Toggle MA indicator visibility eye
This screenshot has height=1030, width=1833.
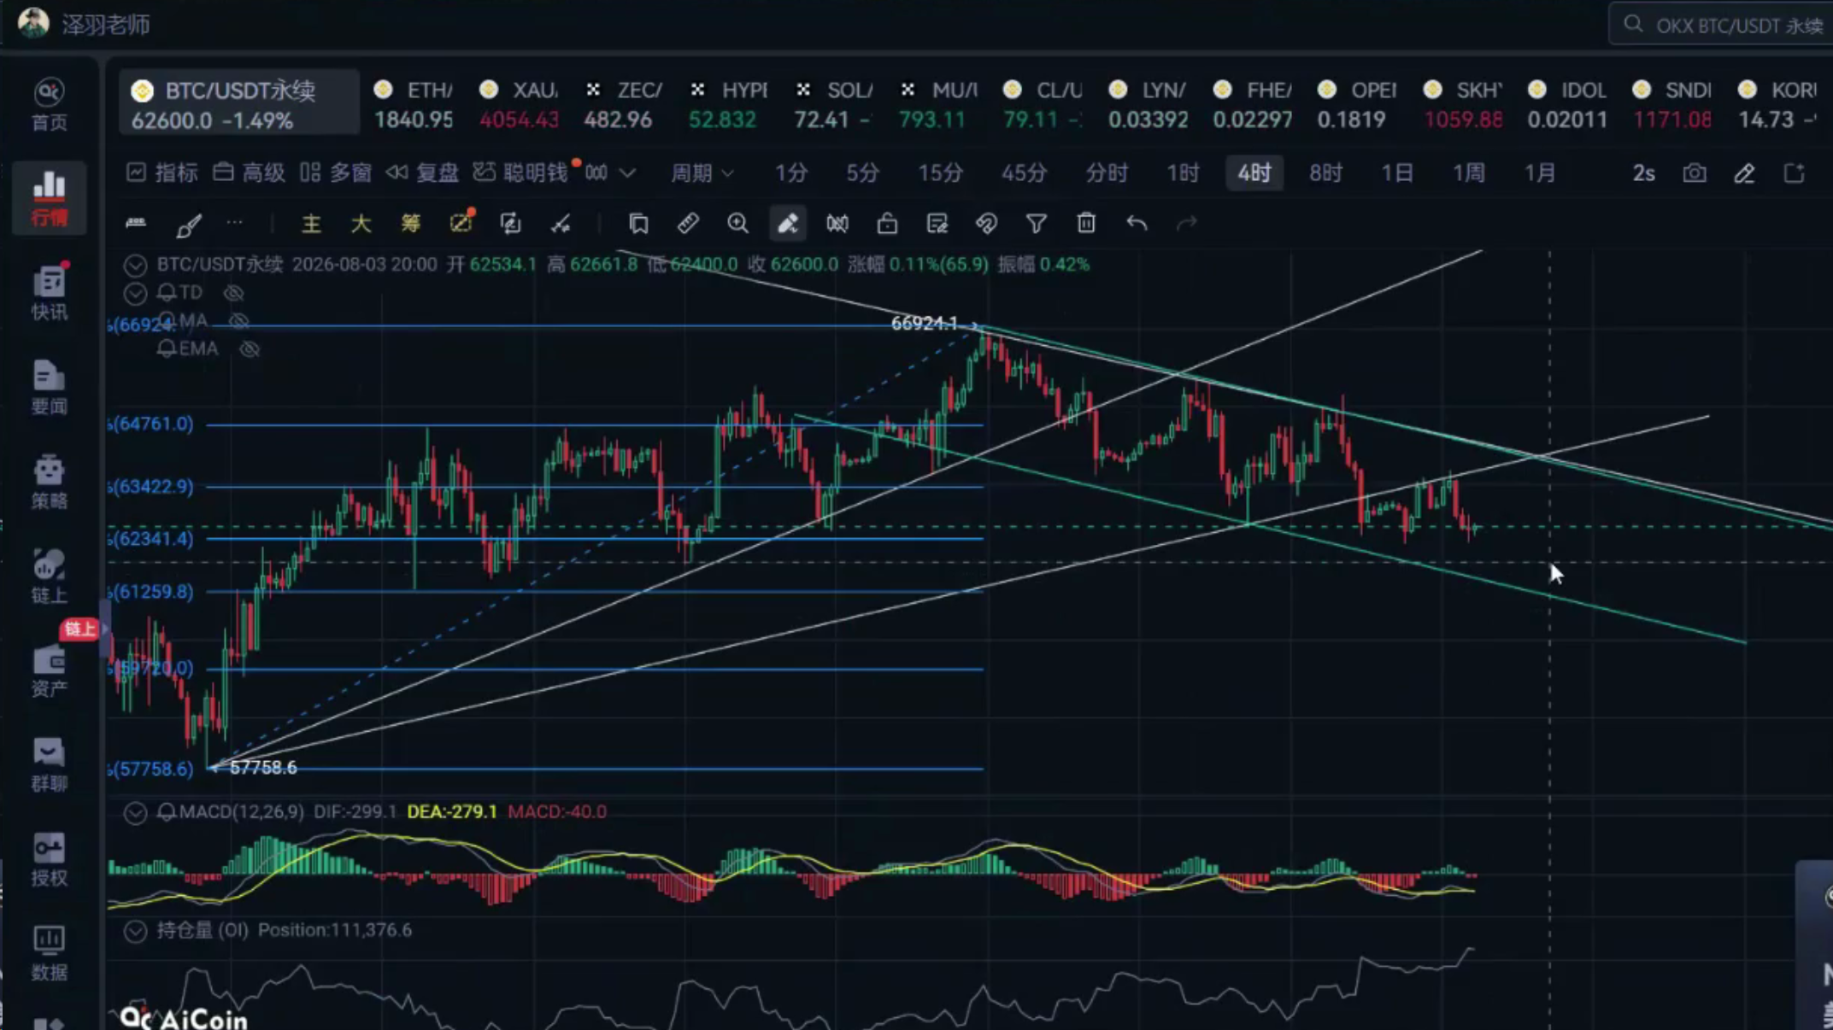click(x=238, y=321)
